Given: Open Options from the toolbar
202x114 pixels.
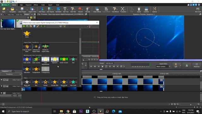Looking at the screenshot, I should click(154, 10).
